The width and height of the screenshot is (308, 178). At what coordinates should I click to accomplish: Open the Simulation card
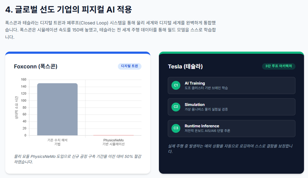tap(231, 107)
